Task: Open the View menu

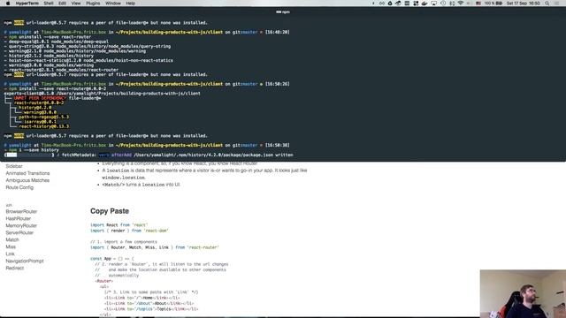Action: coord(76,4)
